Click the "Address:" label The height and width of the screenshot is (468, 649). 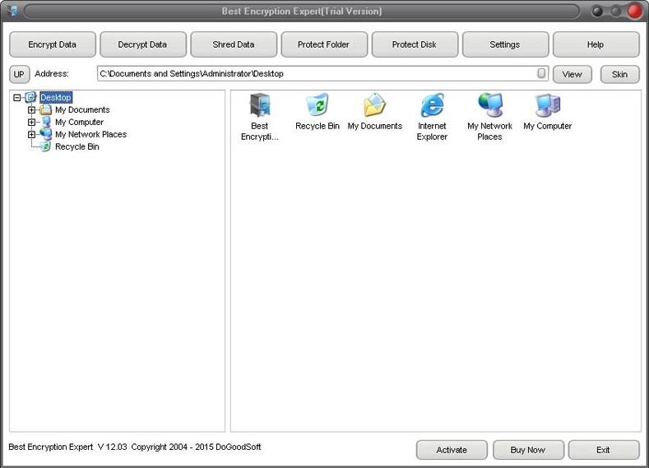click(52, 74)
